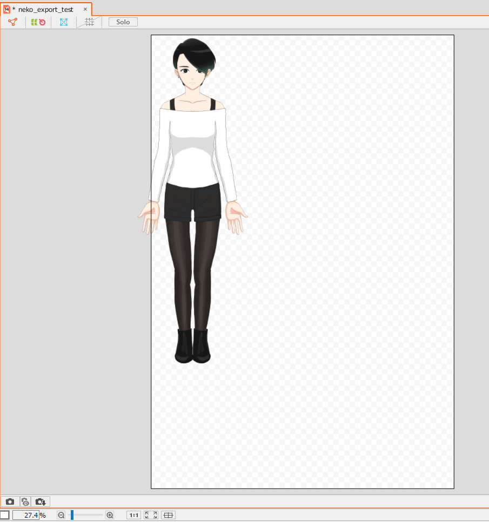
Task: Click the 27.4 zoom percentage field
Action: tap(25, 515)
